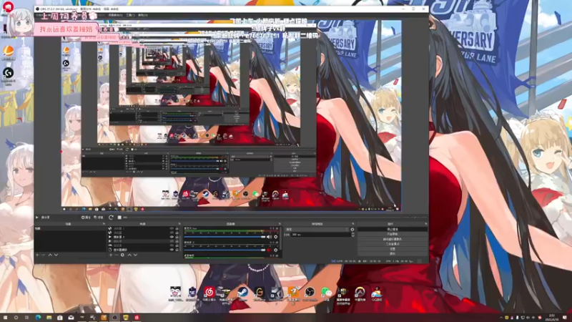Undock the Audio Mixer panel via its header icon
This screenshot has height=322, width=572.
280,224
